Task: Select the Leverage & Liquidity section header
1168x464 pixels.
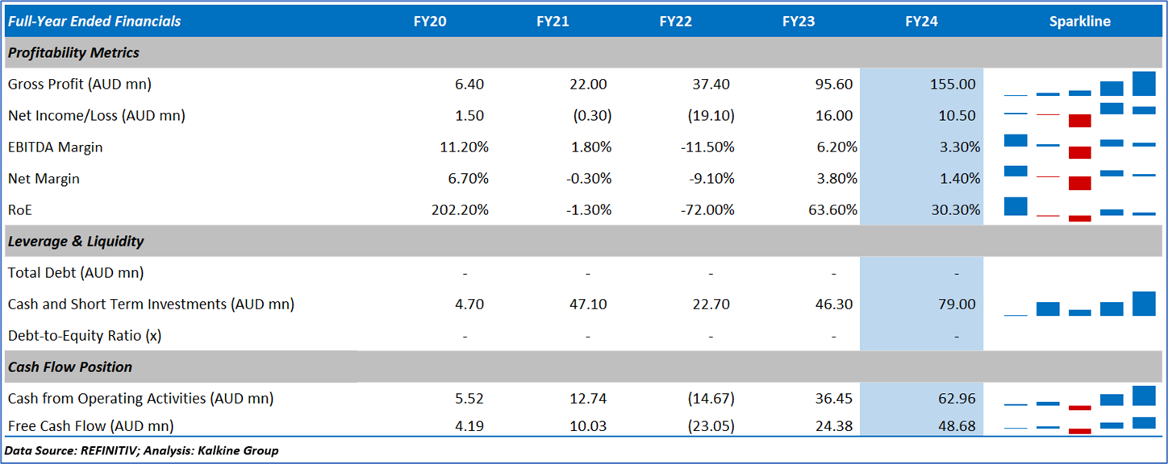Action: point(76,241)
